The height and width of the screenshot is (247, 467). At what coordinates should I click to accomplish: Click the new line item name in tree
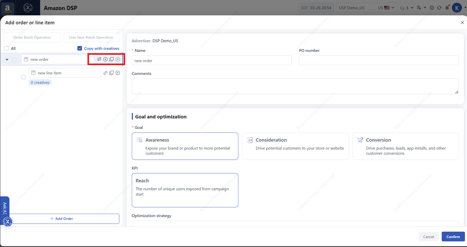(x=50, y=73)
